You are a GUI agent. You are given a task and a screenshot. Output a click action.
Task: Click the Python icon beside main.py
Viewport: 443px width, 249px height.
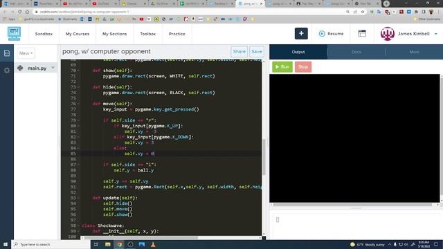20,68
